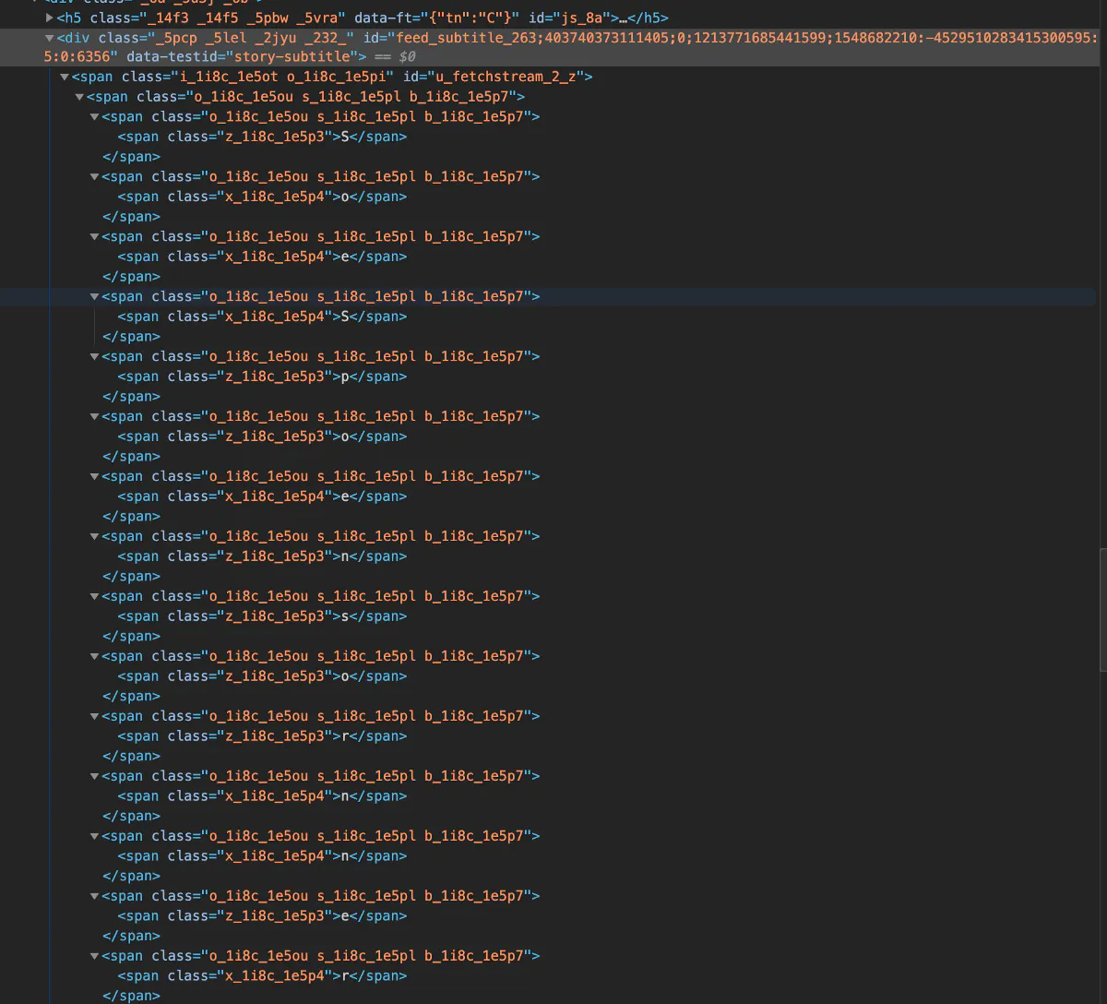Collapse parent span of z_1i8c_1e5p3 capital S
The width and height of the screenshot is (1107, 1004).
click(94, 117)
